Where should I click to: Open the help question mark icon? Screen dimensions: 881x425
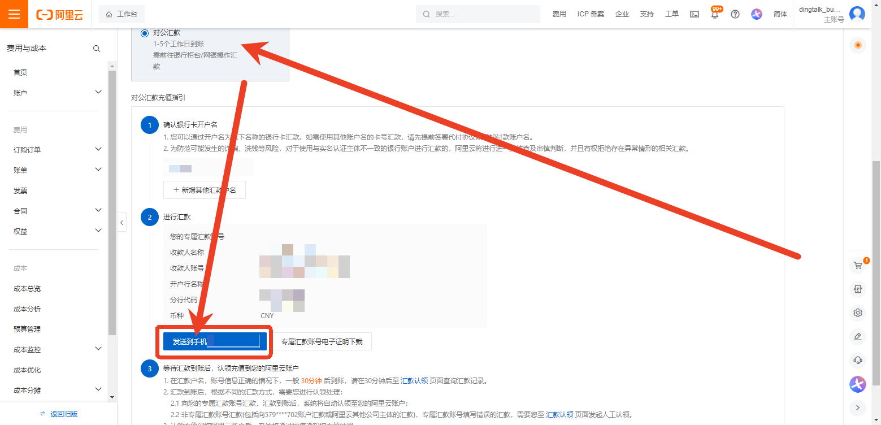pos(735,14)
